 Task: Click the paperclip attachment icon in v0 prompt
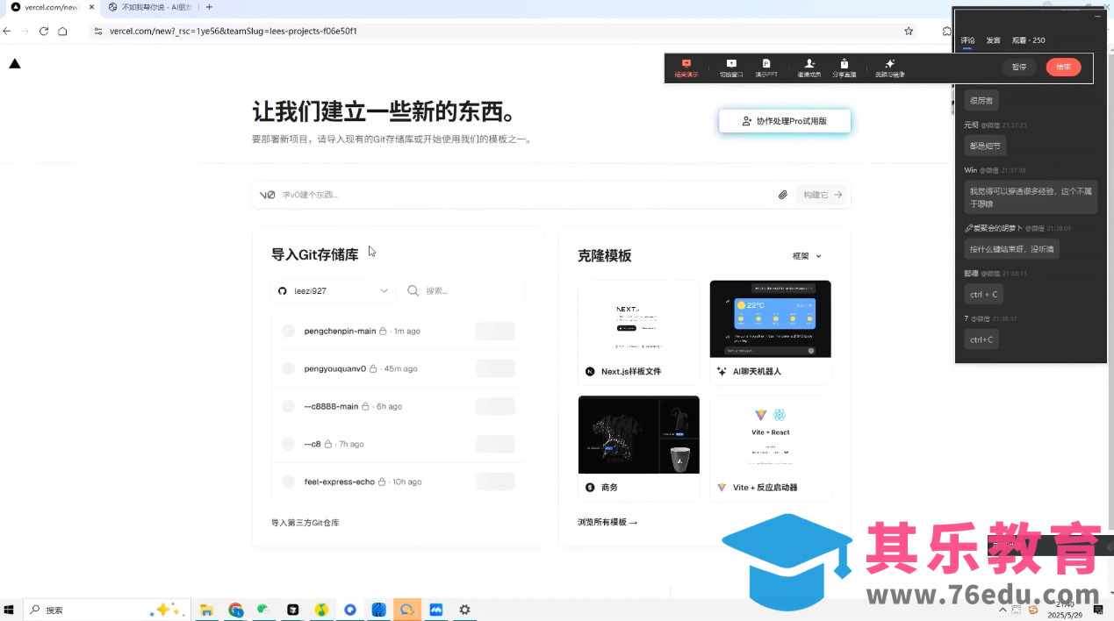(782, 195)
